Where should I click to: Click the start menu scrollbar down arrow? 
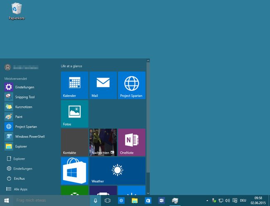click(148, 193)
